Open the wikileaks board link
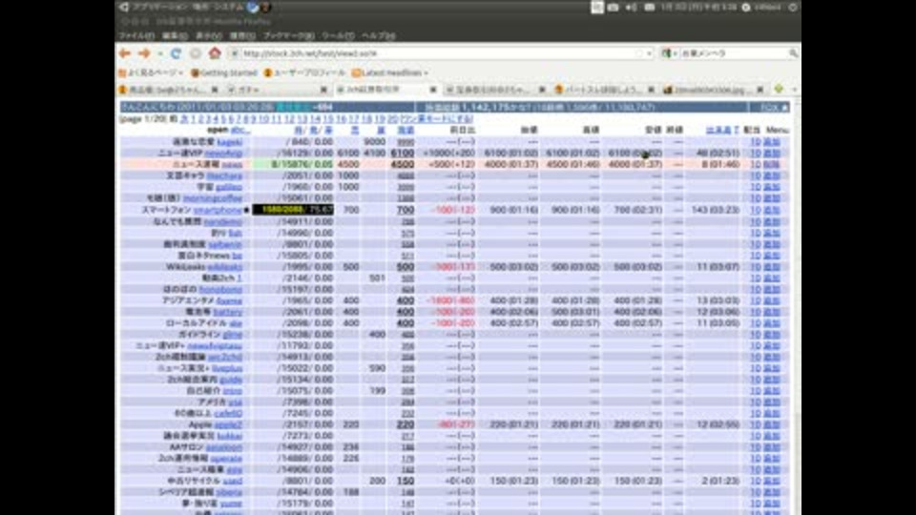Image resolution: width=916 pixels, height=515 pixels. click(224, 267)
